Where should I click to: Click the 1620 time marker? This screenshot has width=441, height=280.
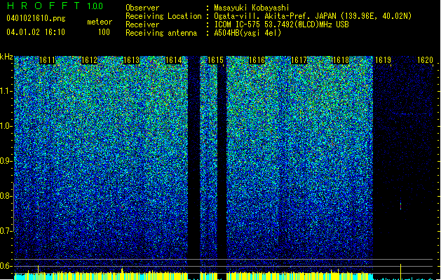tap(425, 60)
